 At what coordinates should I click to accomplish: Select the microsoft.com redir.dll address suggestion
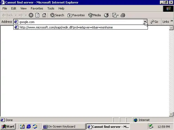click(x=80, y=27)
